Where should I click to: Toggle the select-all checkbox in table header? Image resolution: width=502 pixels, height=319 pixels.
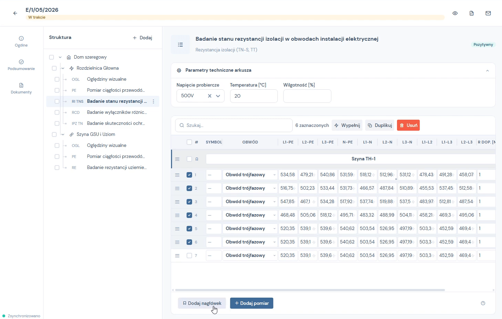pyautogui.click(x=189, y=142)
